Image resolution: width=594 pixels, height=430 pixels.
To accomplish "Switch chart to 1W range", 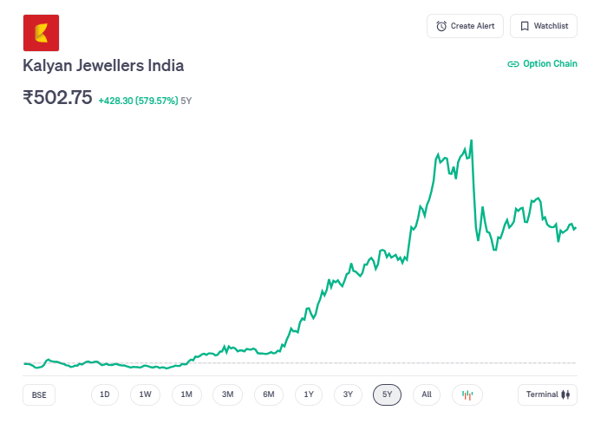I will click(145, 394).
